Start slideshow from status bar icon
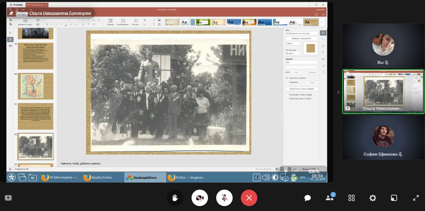The height and width of the screenshot is (211, 425). pos(10,169)
